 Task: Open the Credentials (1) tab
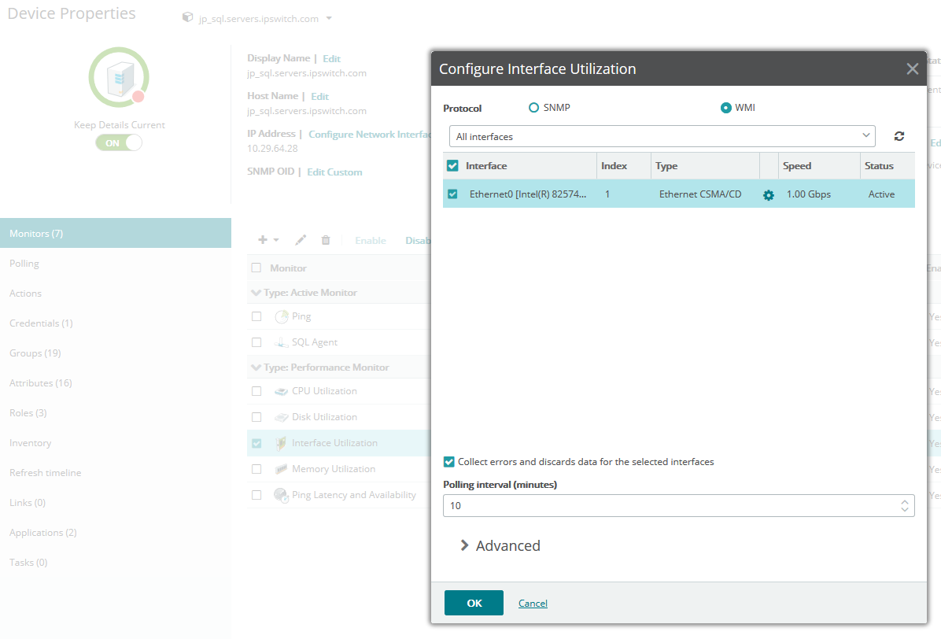[x=115, y=323]
